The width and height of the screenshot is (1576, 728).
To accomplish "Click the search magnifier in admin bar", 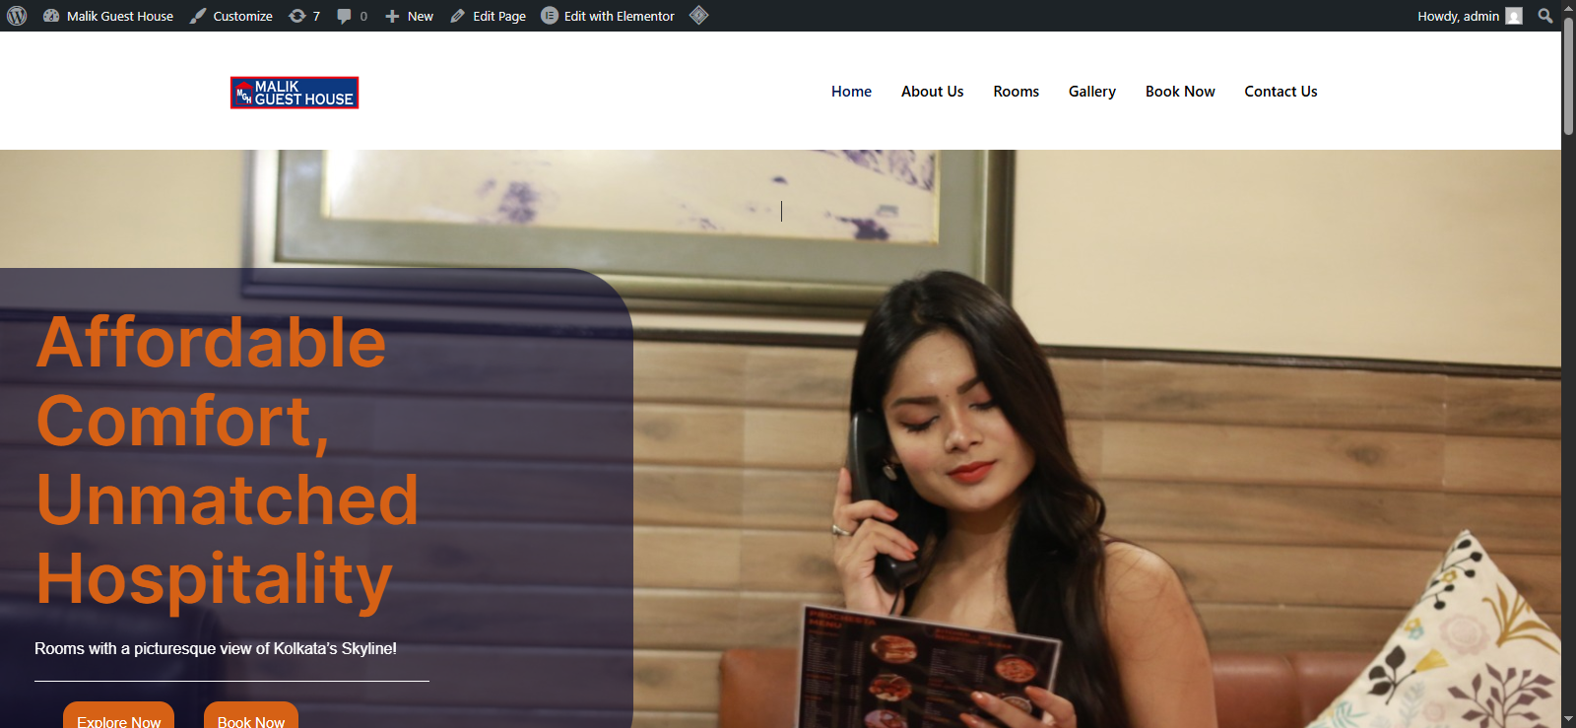I will [1544, 16].
